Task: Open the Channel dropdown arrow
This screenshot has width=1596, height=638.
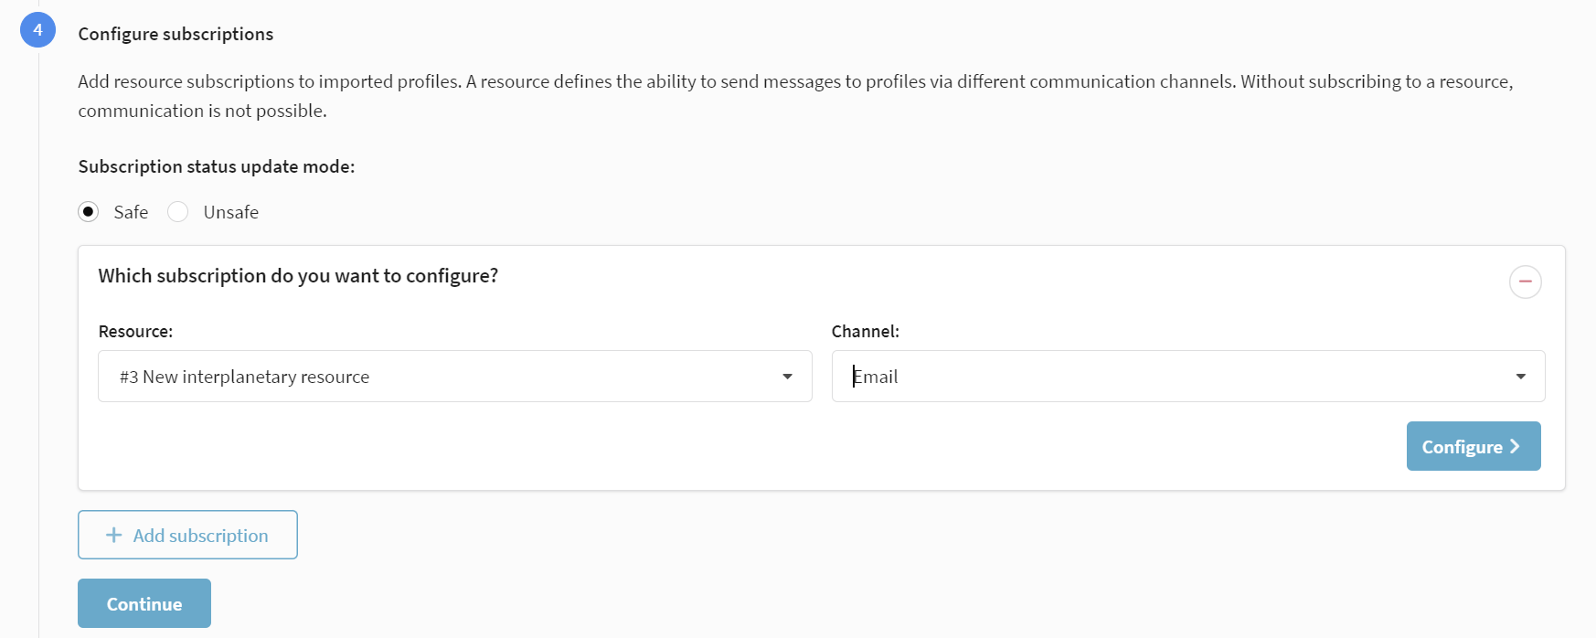Action: 1520,377
